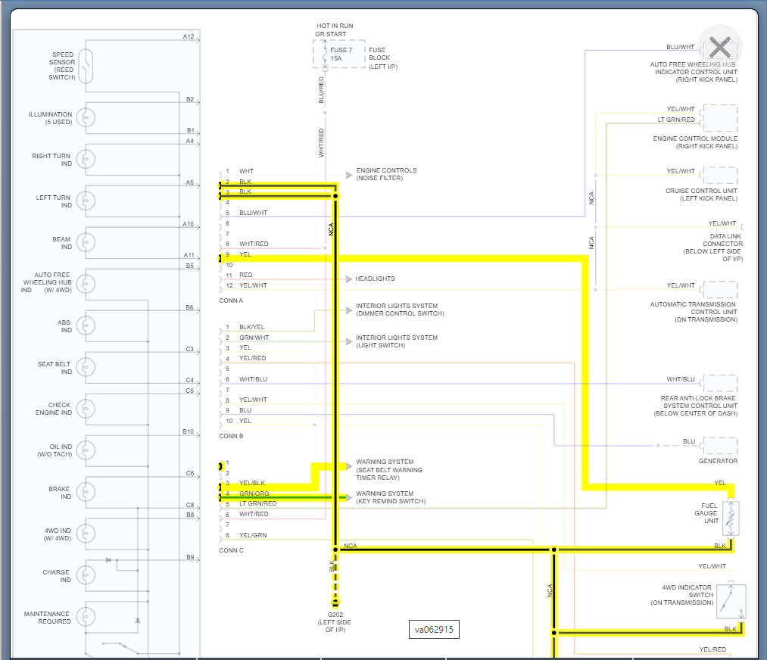Viewport: 767px width, 660px height.
Task: Click the Right Turn Ind bulb symbol
Action: click(86, 159)
